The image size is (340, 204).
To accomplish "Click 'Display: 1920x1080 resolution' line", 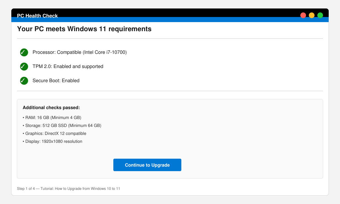I will 52,141.
